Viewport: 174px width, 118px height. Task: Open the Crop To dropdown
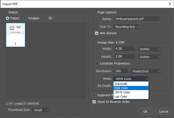coord(126,27)
